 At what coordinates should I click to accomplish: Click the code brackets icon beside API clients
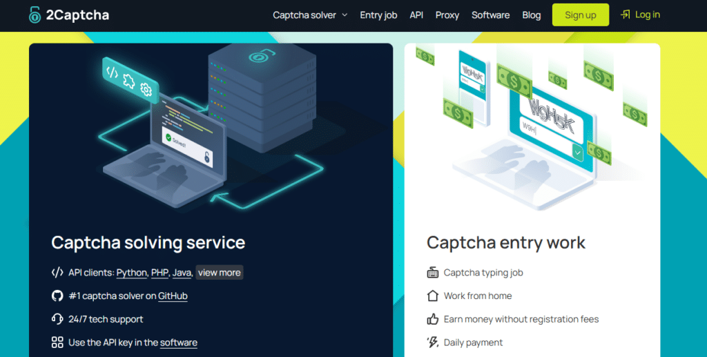(57, 272)
